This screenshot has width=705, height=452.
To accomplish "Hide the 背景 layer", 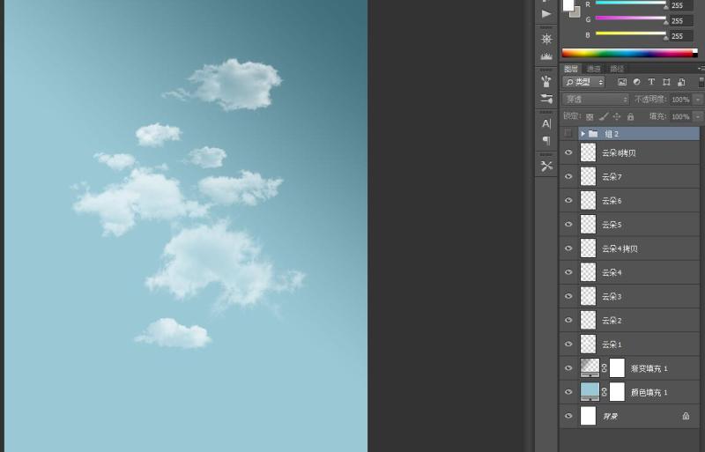I will (568, 416).
